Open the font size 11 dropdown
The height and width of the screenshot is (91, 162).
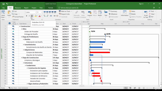42,12
